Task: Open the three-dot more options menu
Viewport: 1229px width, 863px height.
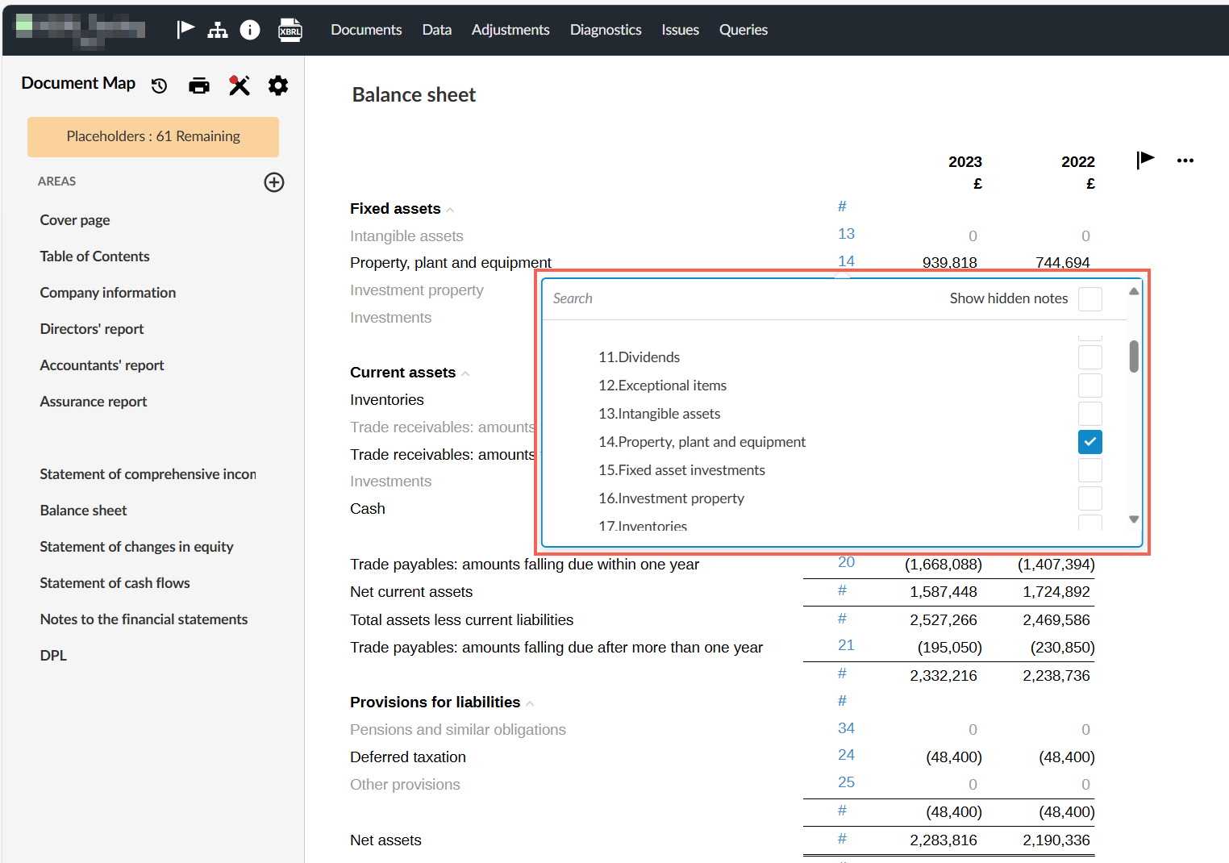Action: [1185, 161]
